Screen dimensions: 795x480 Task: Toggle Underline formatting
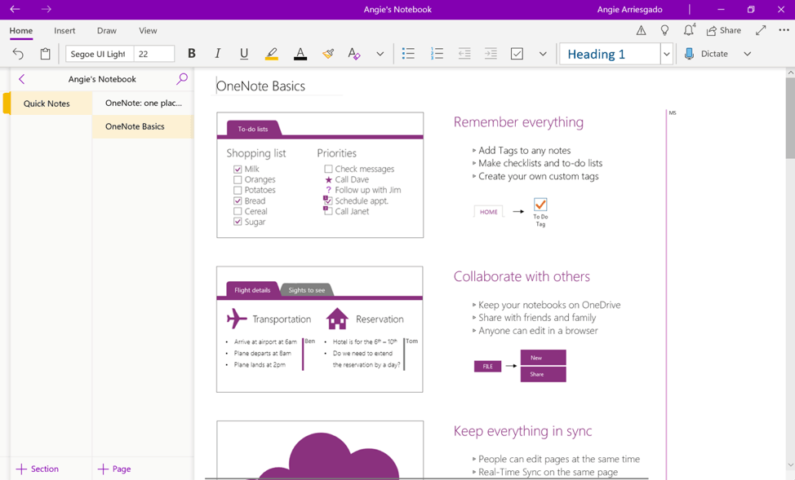(x=244, y=54)
